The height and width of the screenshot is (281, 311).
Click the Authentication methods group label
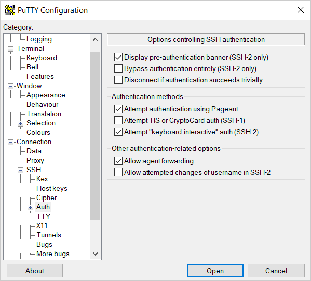[x=147, y=96]
